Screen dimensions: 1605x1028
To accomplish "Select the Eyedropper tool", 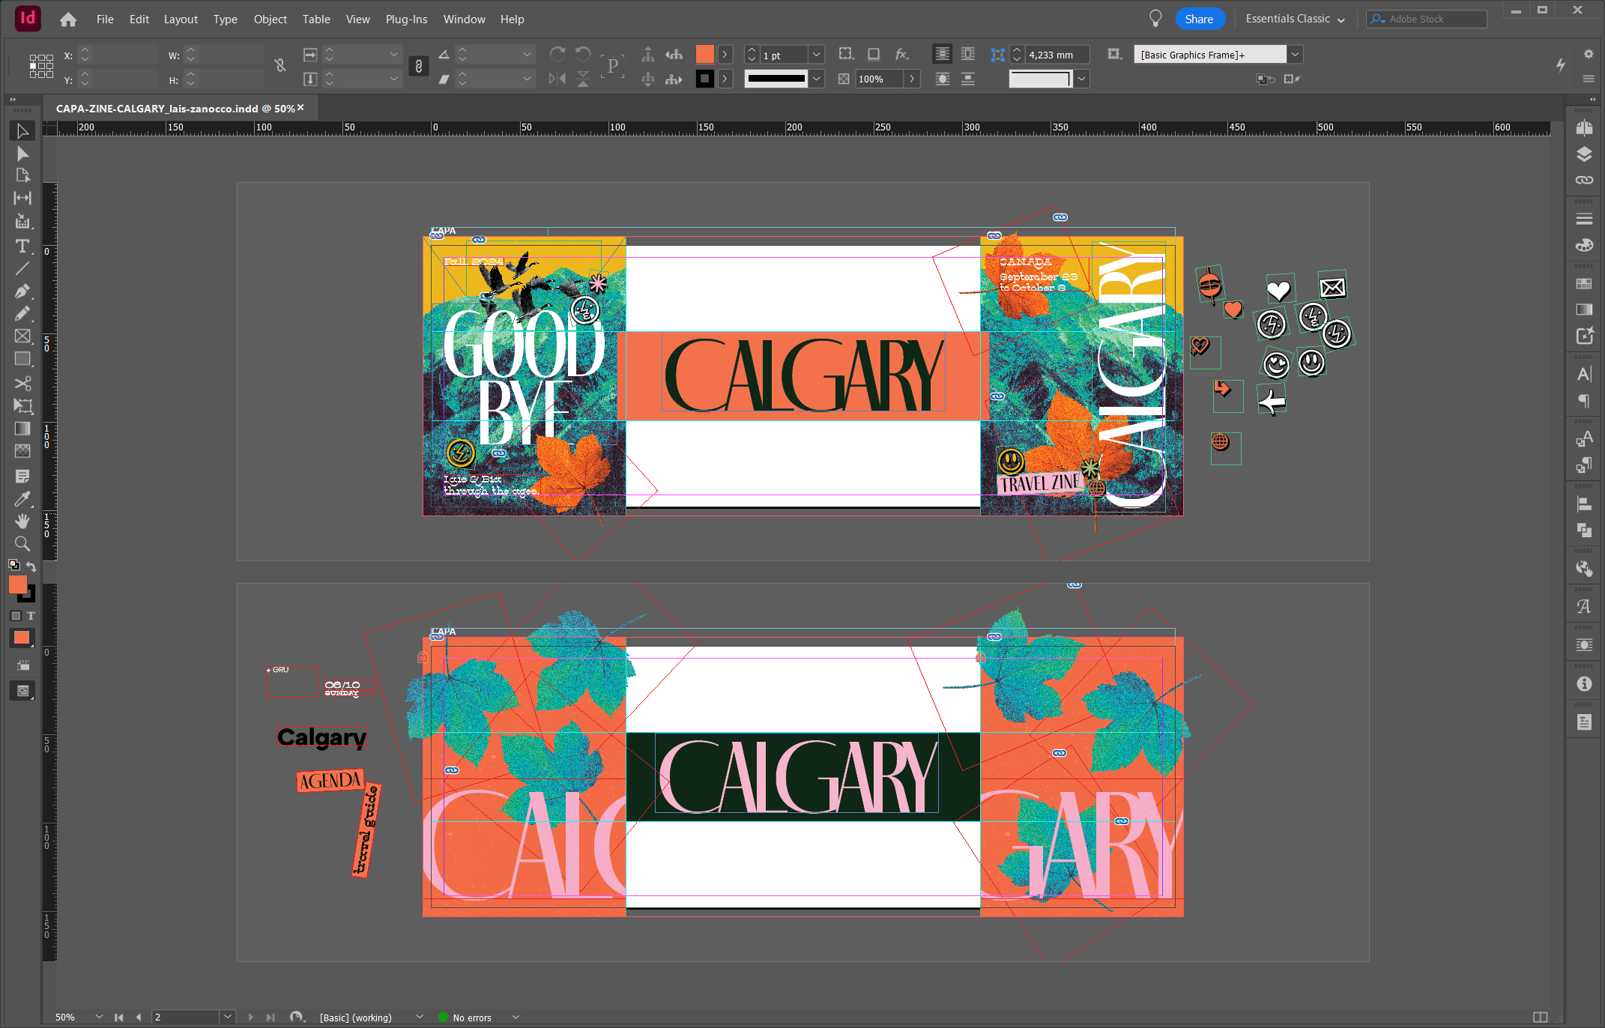I will tap(22, 499).
